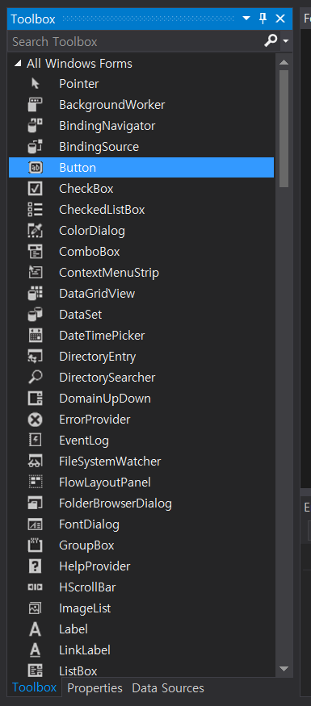Click the Search Toolbox input field
The height and width of the screenshot is (706, 311).
(x=135, y=41)
